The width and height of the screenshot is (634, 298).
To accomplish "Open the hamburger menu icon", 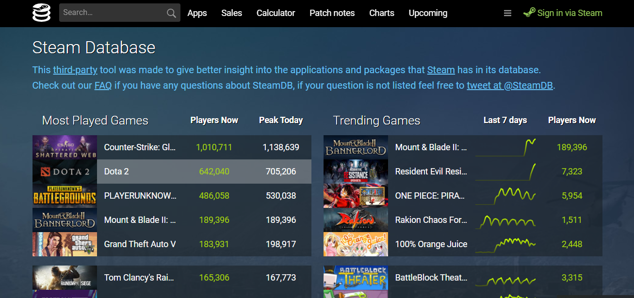I will [507, 13].
